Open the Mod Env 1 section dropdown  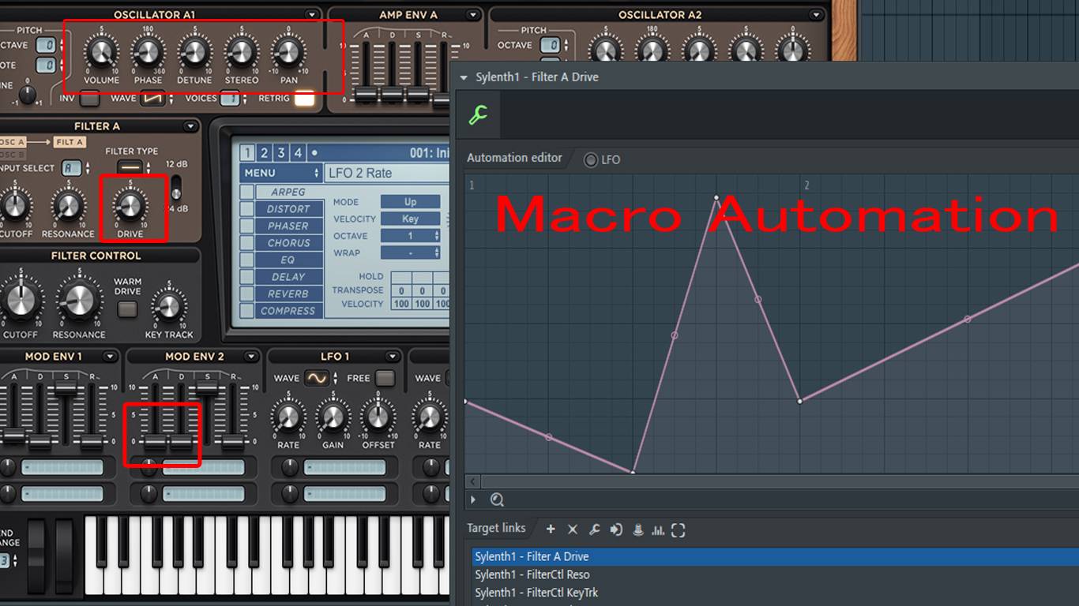click(110, 357)
